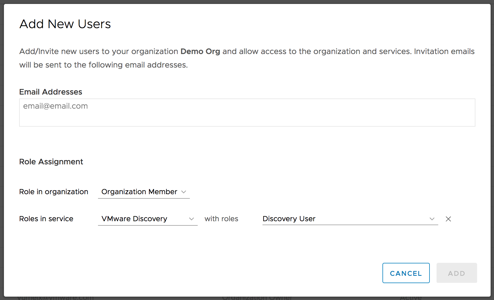Click the chevron arrow beside Organization Member
This screenshot has width=494, height=300.
(x=184, y=192)
